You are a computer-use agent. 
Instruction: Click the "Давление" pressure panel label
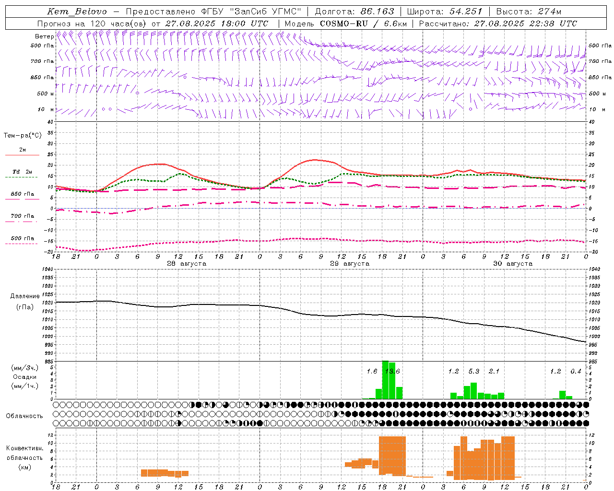click(x=25, y=296)
